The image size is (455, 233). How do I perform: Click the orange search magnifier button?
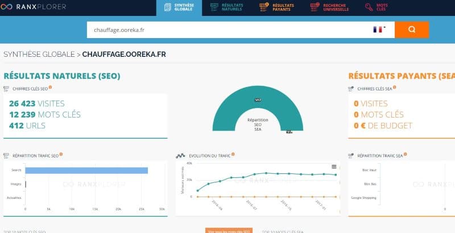point(412,30)
